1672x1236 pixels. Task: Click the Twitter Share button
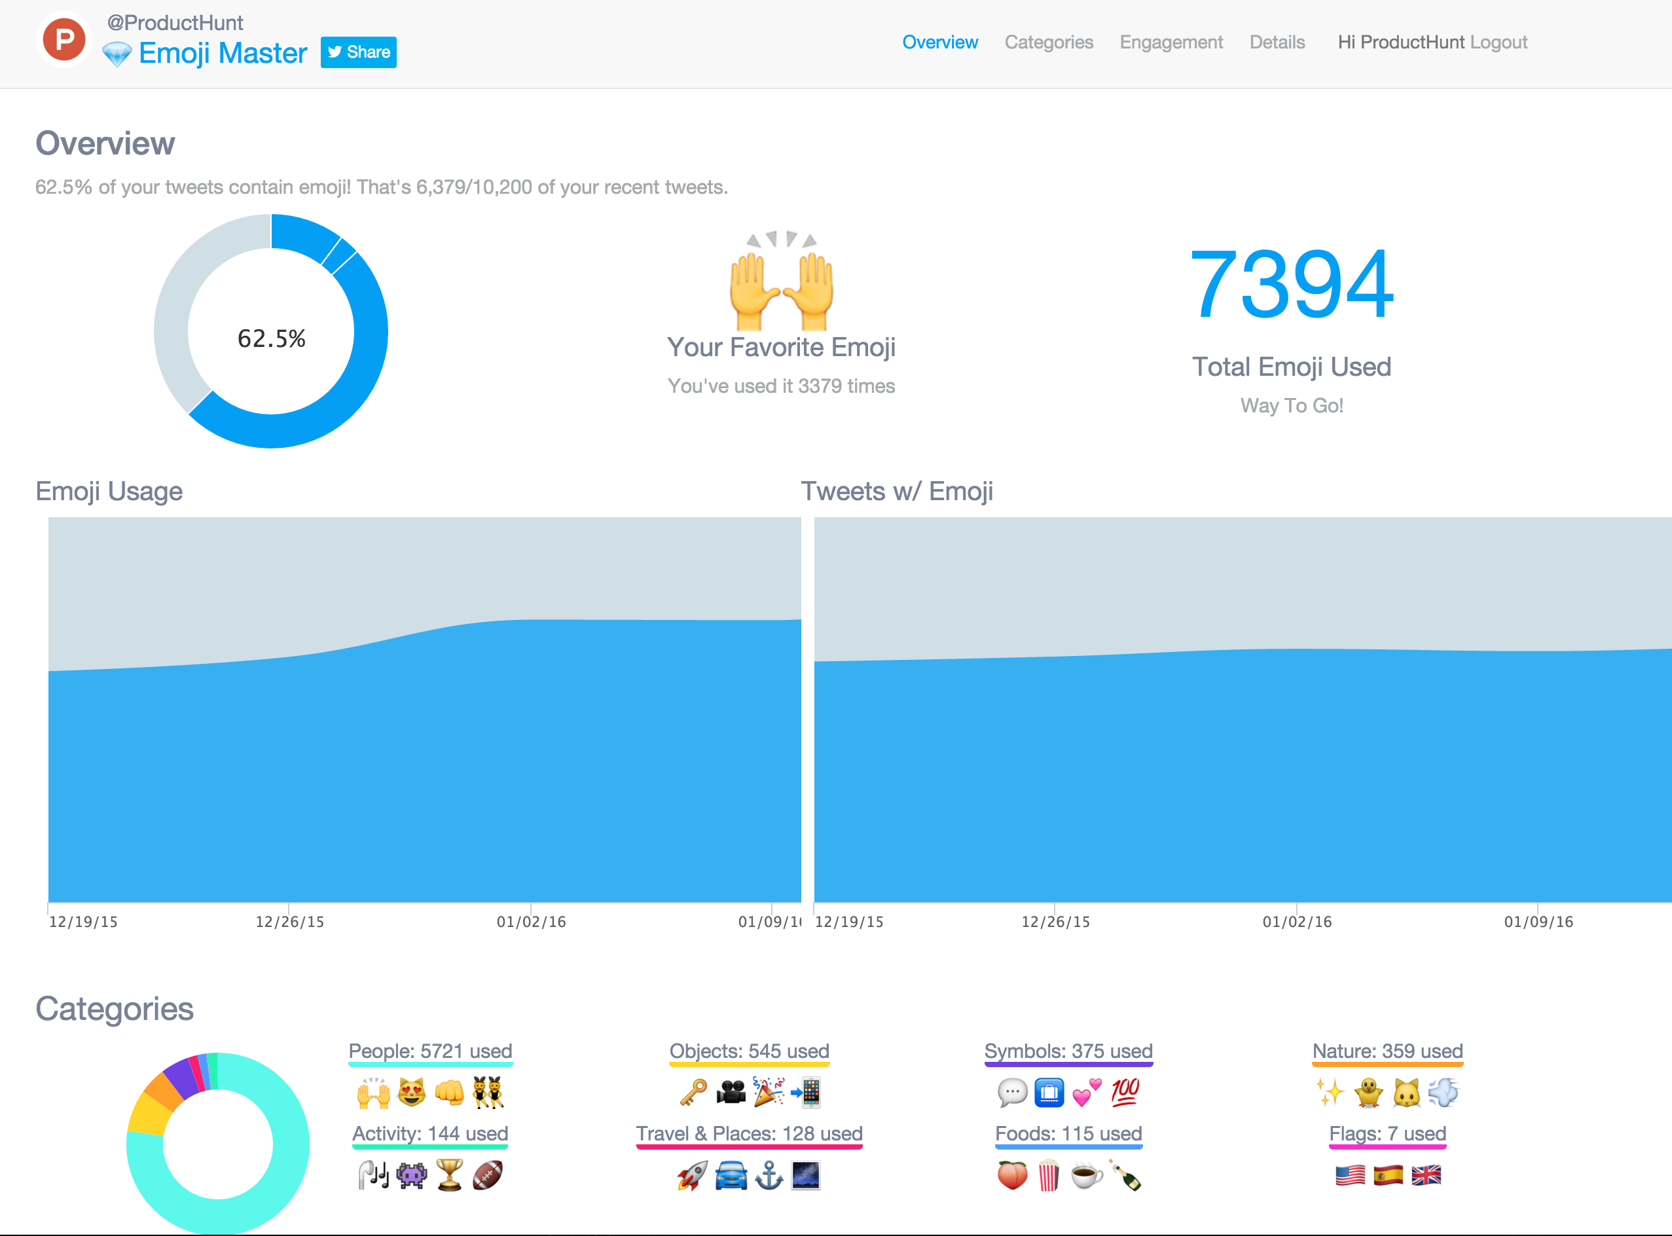pyautogui.click(x=358, y=52)
